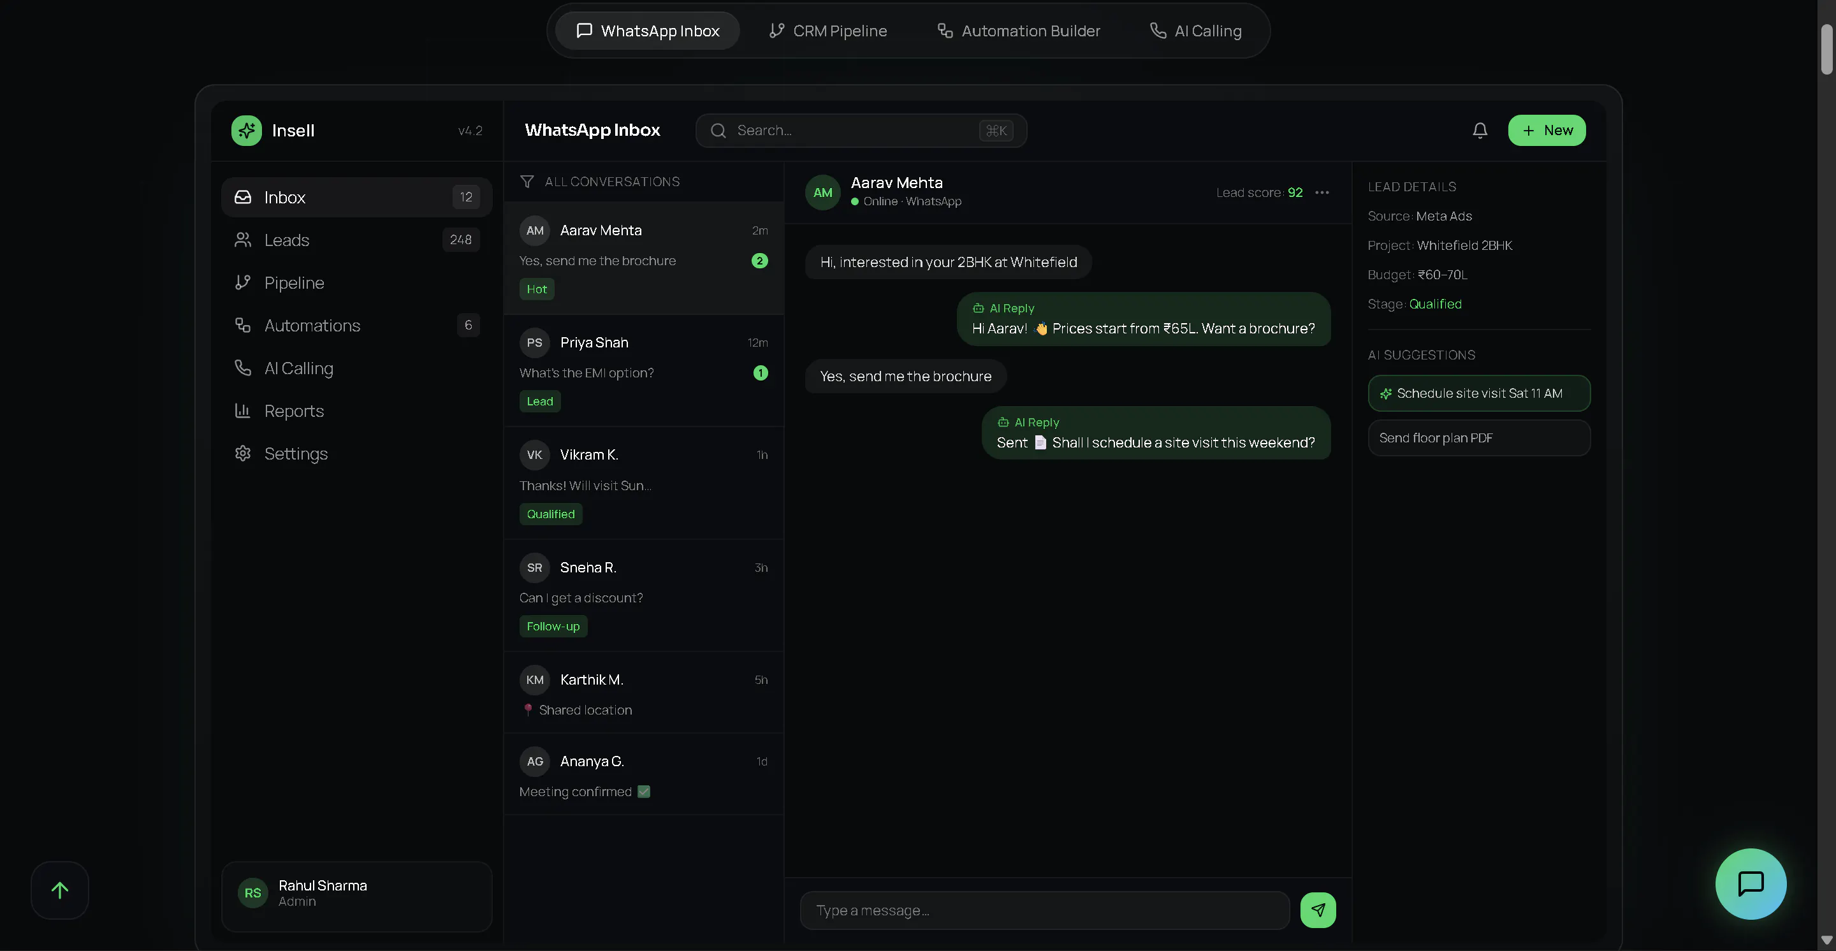Open Aarav Mehta's more options menu

(x=1322, y=193)
